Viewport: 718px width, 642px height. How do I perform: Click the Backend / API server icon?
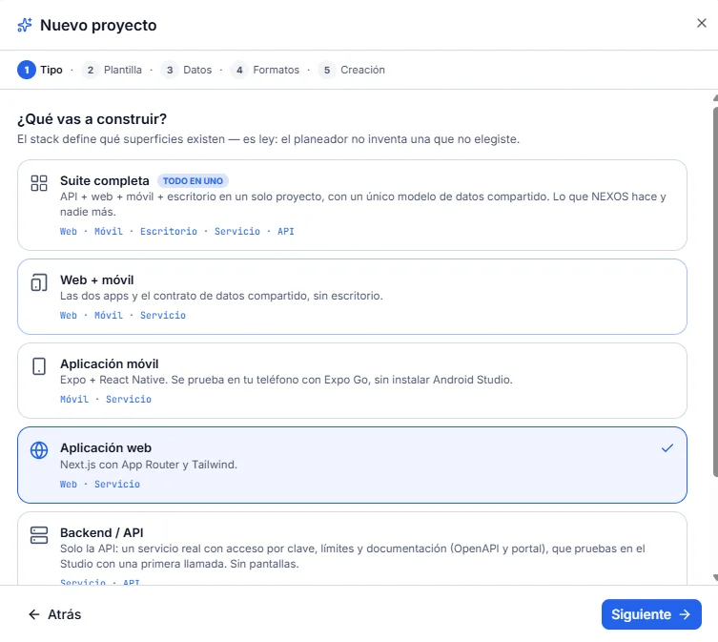[x=39, y=535]
